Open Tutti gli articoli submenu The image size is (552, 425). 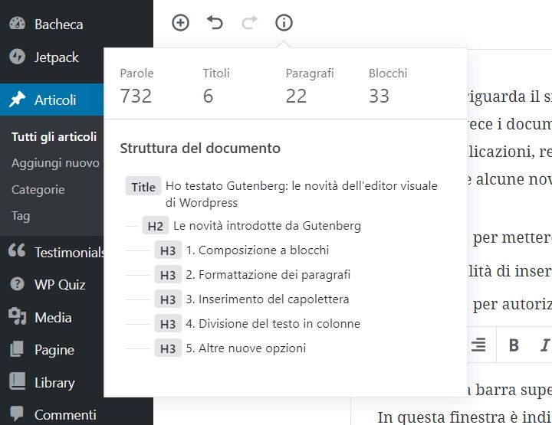(x=54, y=136)
